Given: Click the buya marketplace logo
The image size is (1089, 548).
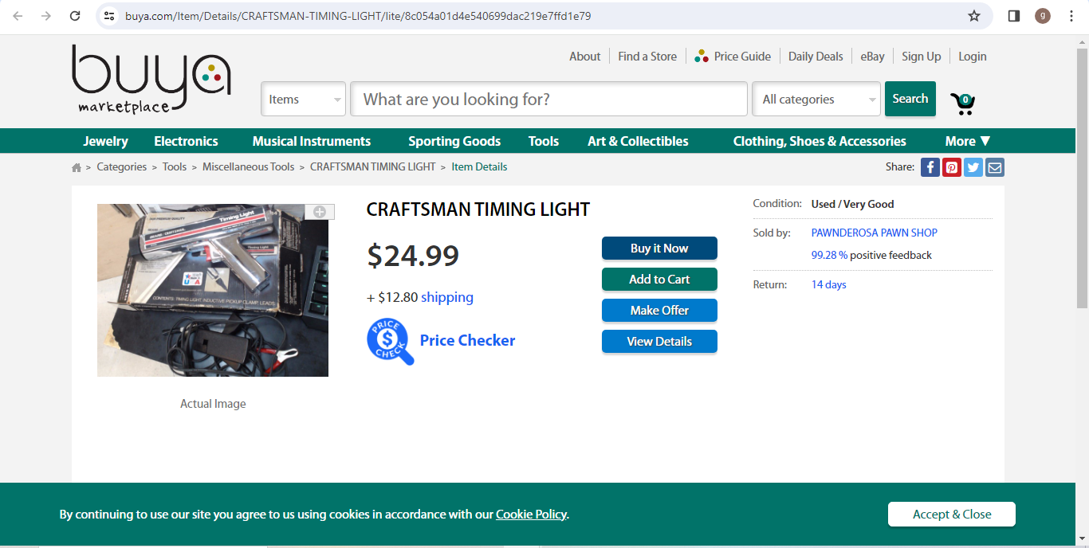Looking at the screenshot, I should pyautogui.click(x=151, y=79).
